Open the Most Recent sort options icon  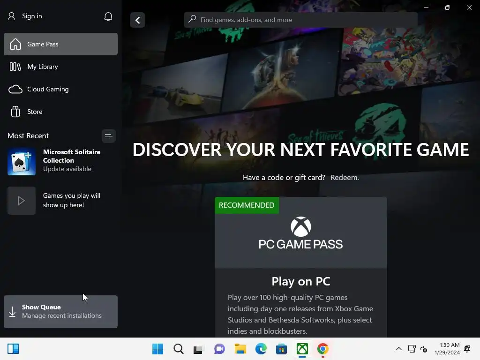(108, 136)
